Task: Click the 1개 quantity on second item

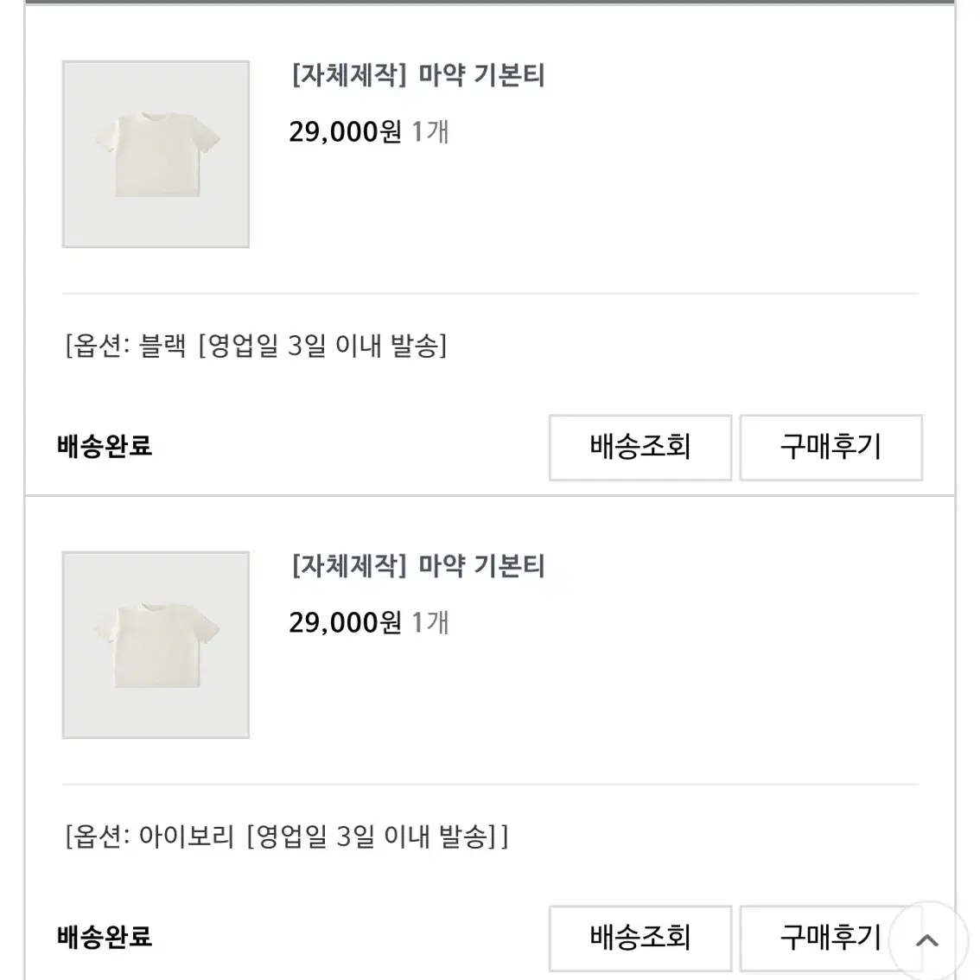Action: (430, 622)
